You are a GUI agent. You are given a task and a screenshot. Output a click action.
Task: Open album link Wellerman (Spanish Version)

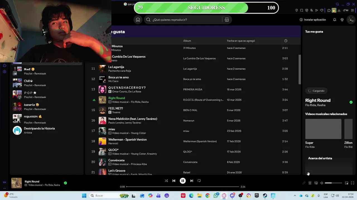click(200, 141)
